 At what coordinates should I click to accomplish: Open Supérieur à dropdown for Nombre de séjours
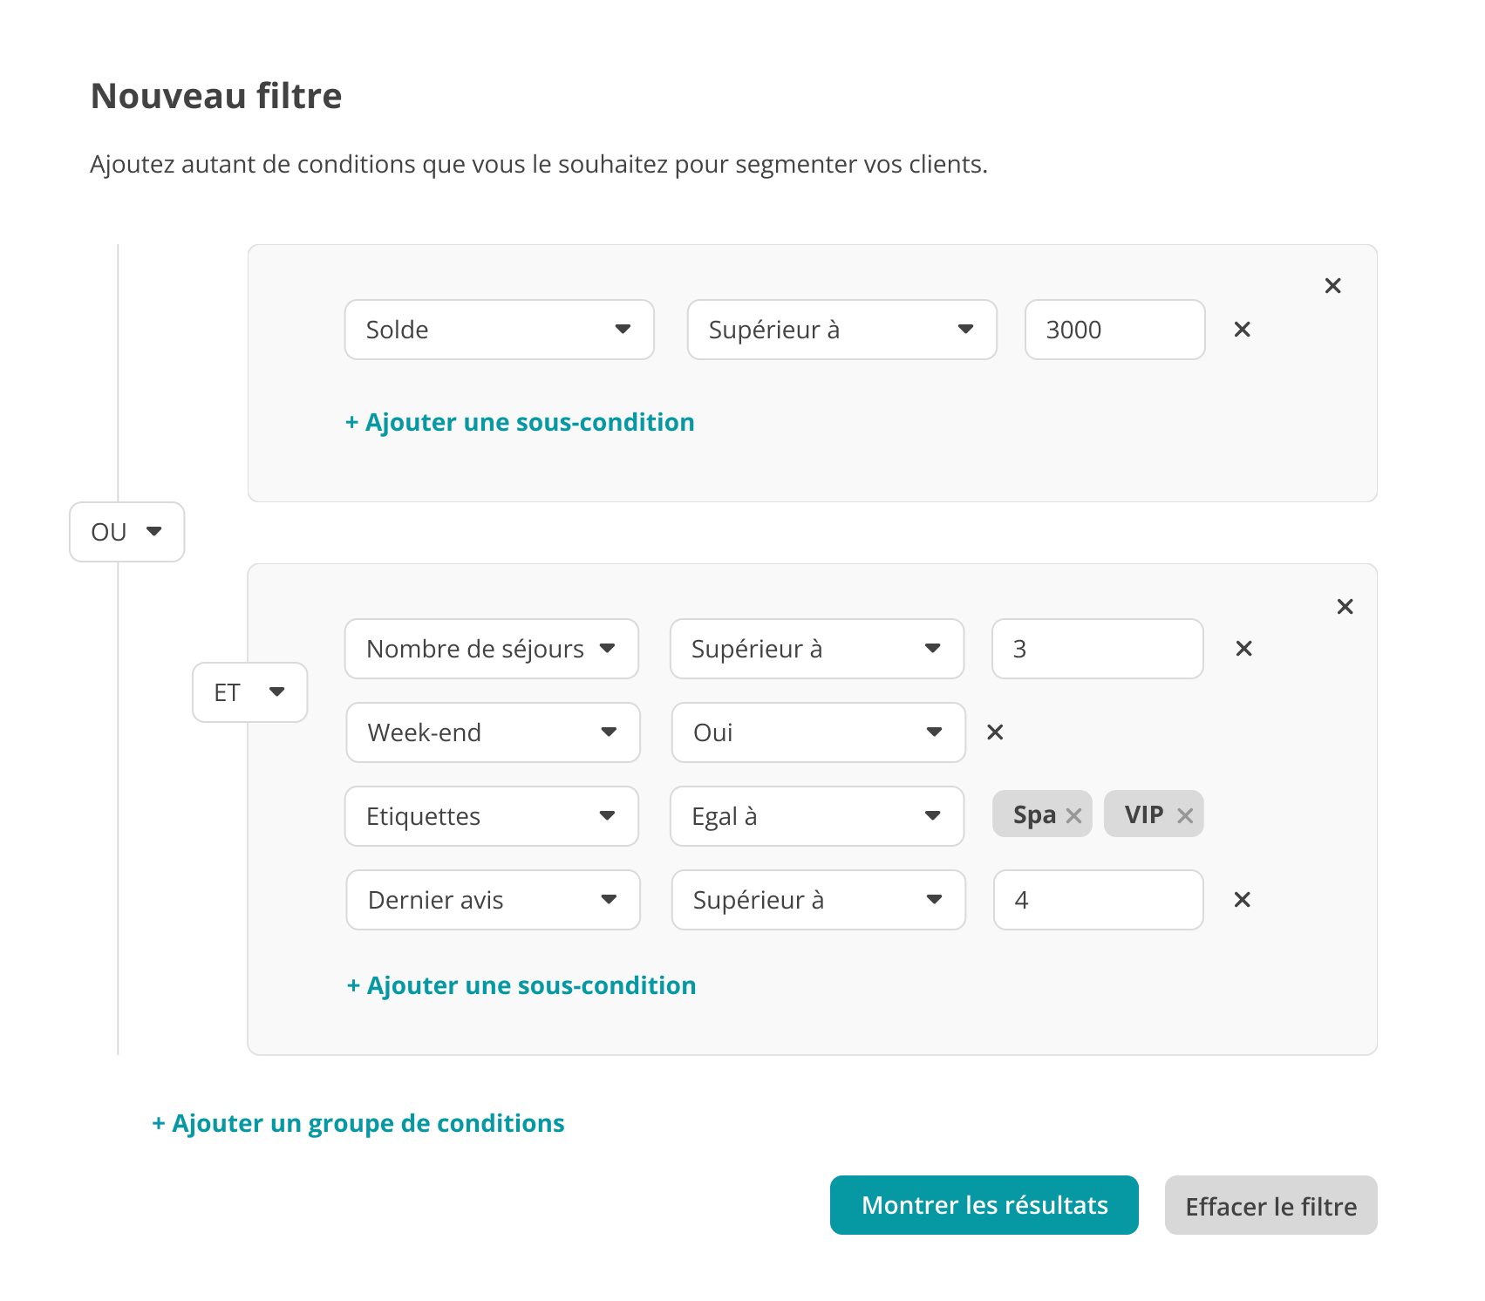817,649
